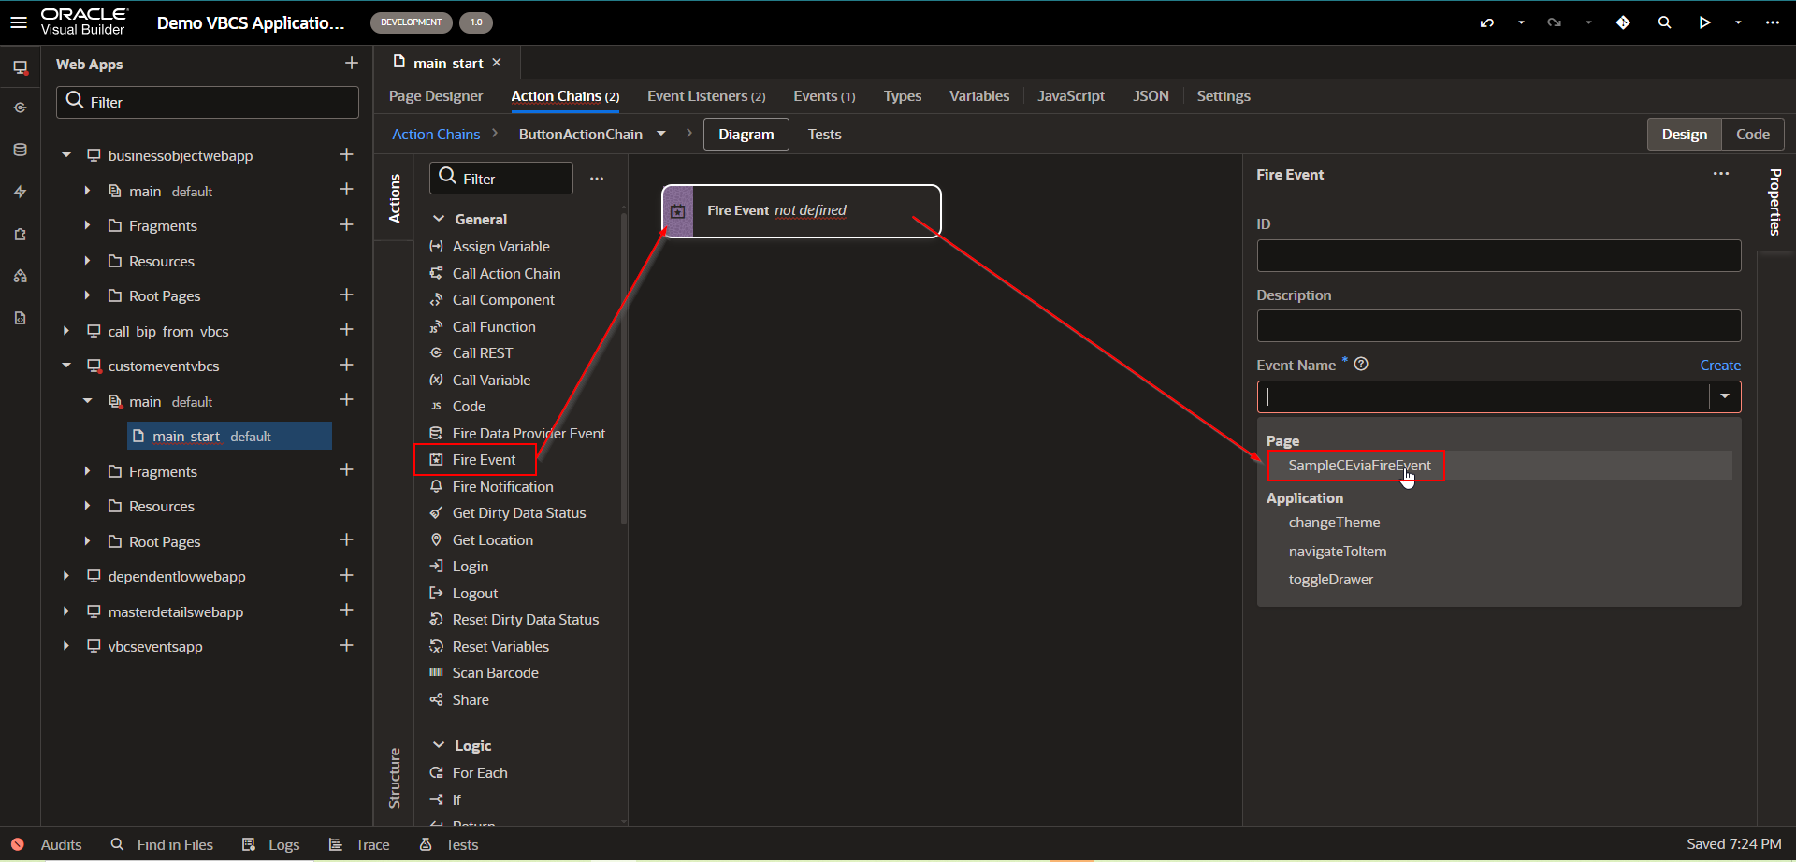Screen dimensions: 1796x862
Task: Collapse businessobjectwebapp tree node
Action: click(65, 155)
